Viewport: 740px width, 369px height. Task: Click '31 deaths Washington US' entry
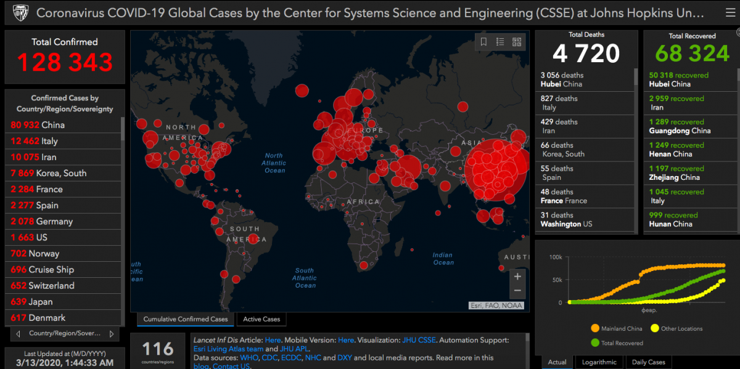[x=584, y=220]
